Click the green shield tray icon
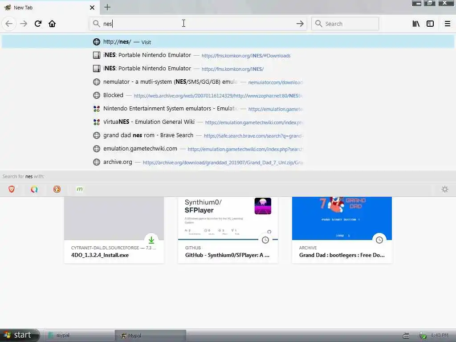This screenshot has width=456, height=342. click(423, 336)
